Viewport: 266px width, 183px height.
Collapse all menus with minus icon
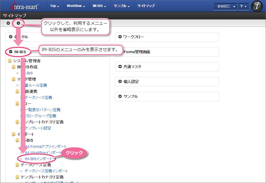point(18,23)
